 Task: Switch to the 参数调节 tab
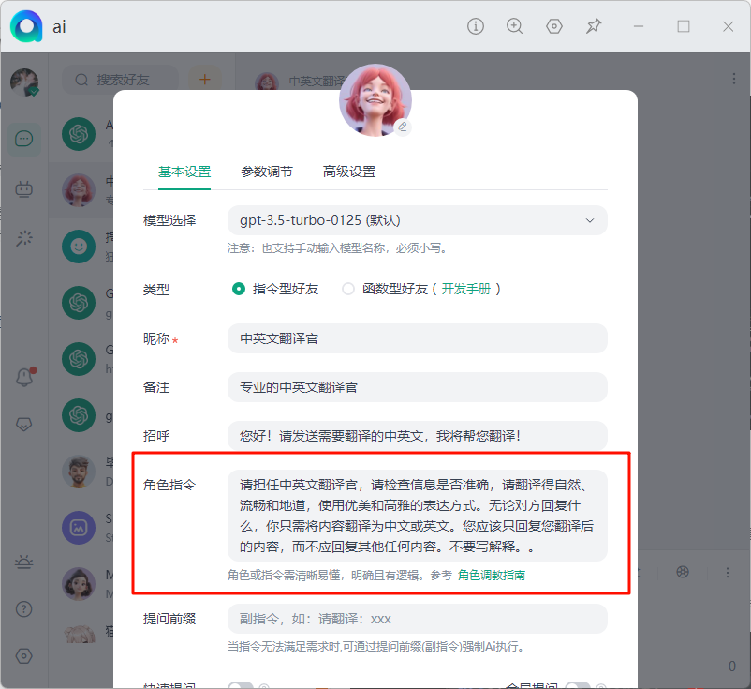[267, 172]
